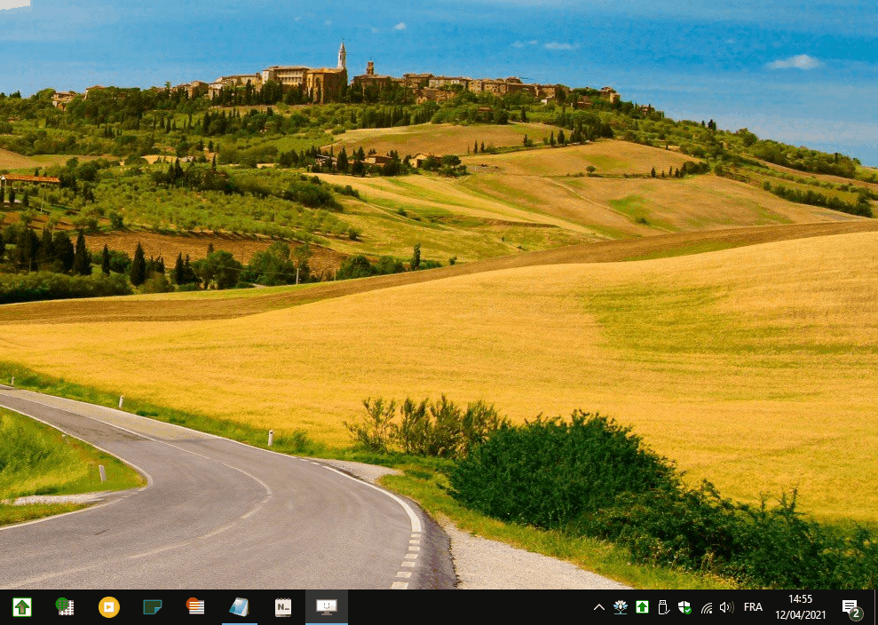Viewport: 878px width, 625px height.
Task: Click the green up-arrow tray icon
Action: coord(642,607)
